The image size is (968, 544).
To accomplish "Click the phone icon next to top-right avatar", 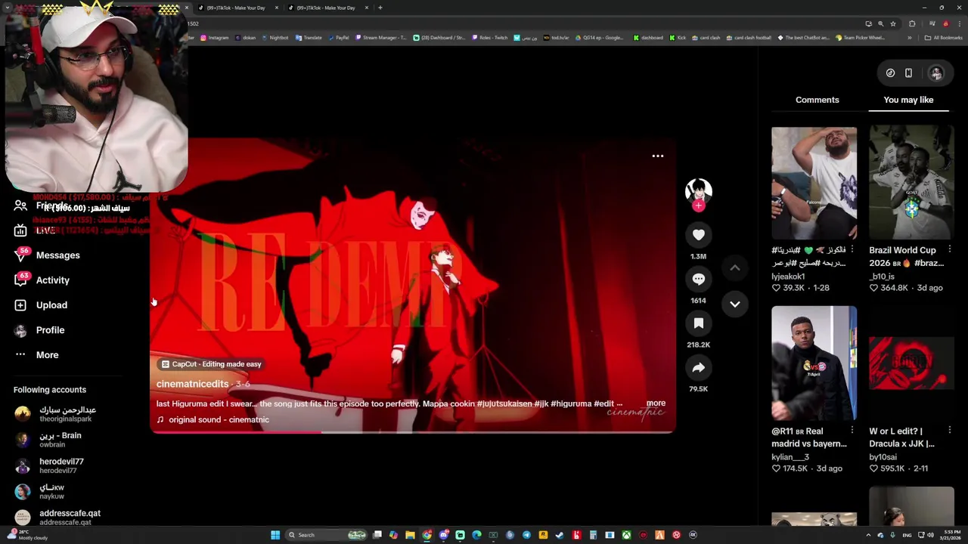I will 908,73.
